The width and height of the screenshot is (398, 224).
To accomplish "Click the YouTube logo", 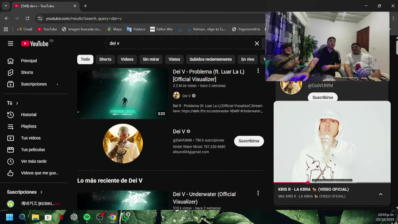I will [35, 44].
